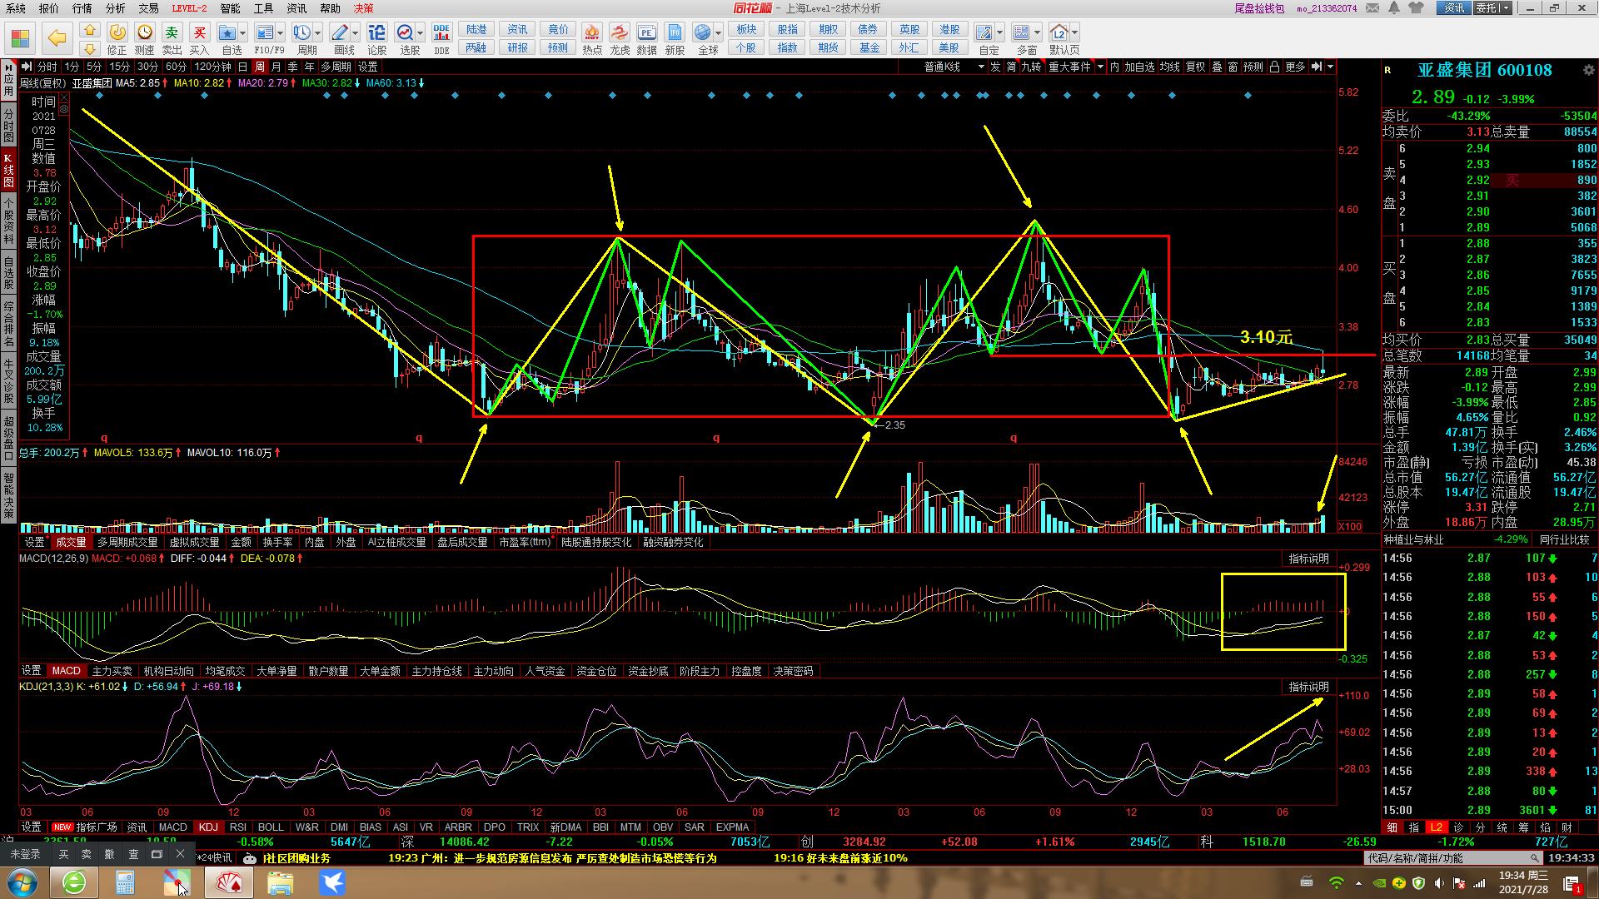Viewport: 1599px width, 899px height.
Task: Open the 画线 drawing tools dropdown arrow
Action: pos(356,33)
